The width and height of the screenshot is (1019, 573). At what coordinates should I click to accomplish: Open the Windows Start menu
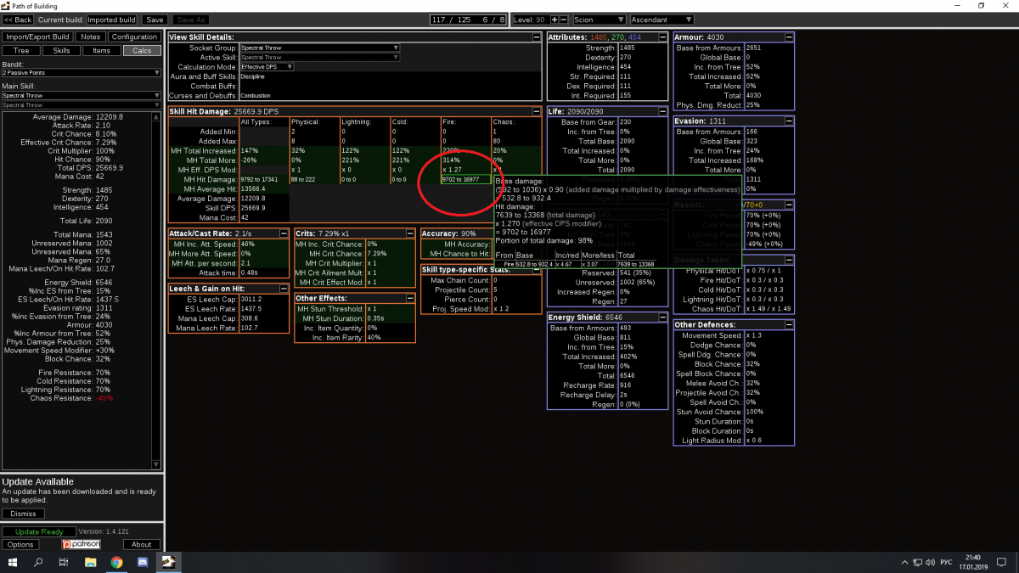click(14, 562)
